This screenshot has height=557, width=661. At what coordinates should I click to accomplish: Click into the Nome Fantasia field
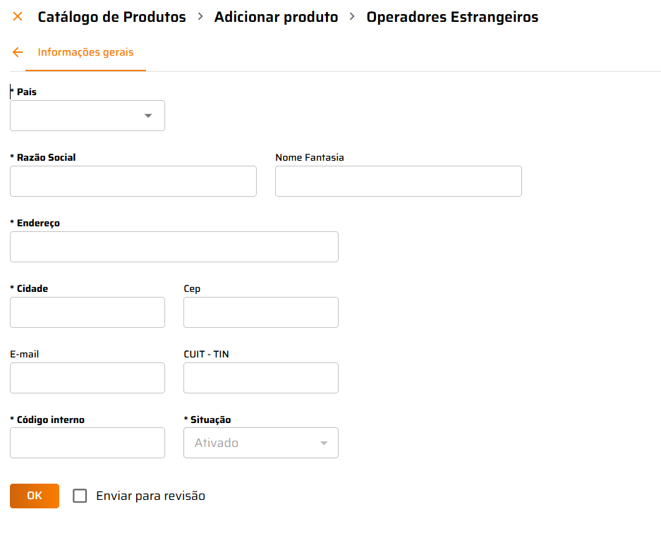(398, 181)
